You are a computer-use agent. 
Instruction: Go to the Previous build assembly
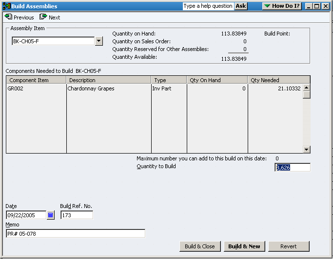click(x=20, y=17)
